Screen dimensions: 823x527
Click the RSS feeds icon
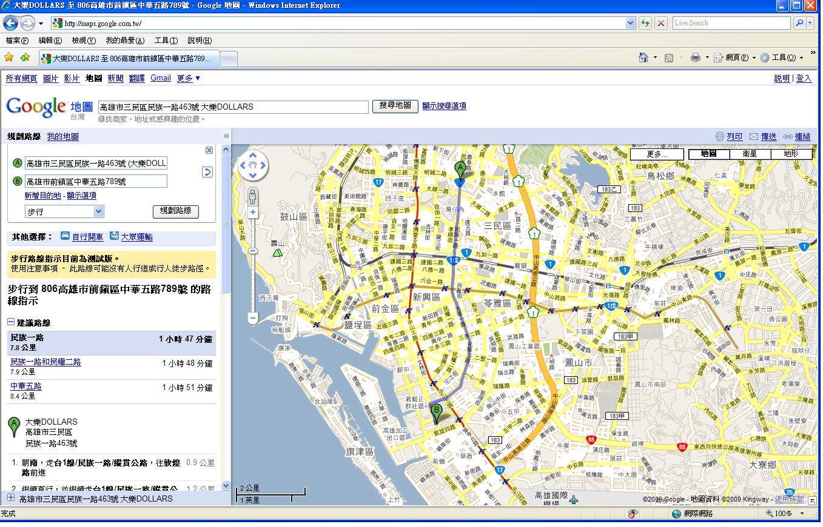[669, 58]
